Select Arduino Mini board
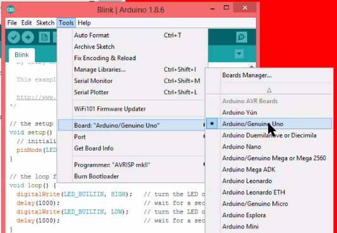The image size is (337, 233). click(x=269, y=227)
